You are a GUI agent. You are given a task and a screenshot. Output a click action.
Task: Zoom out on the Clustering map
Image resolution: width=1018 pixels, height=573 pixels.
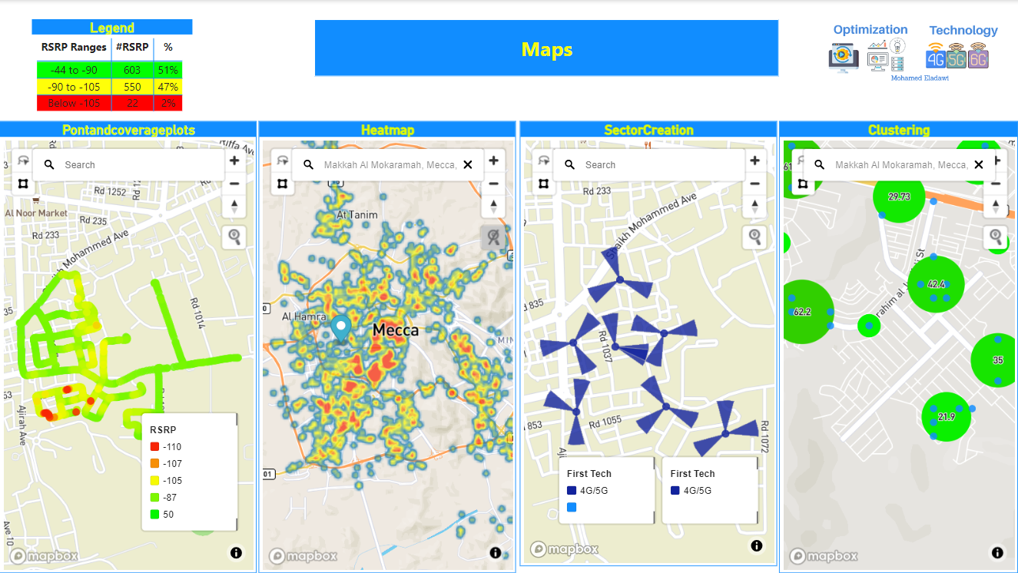coord(996,183)
